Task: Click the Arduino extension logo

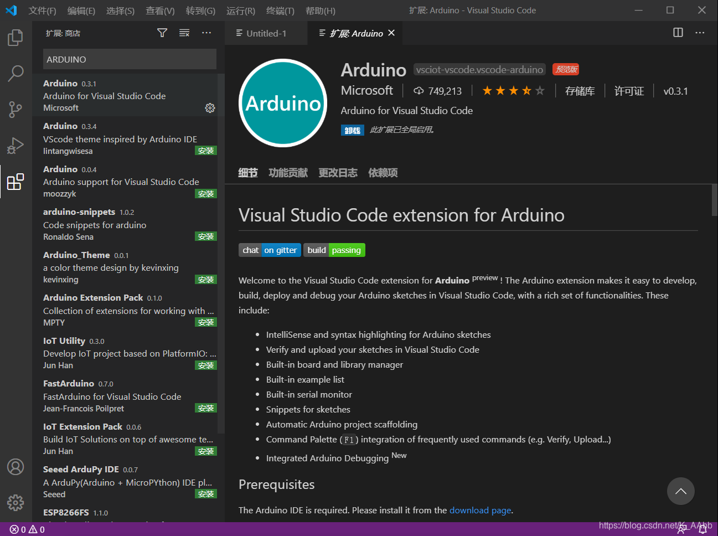Action: tap(283, 103)
